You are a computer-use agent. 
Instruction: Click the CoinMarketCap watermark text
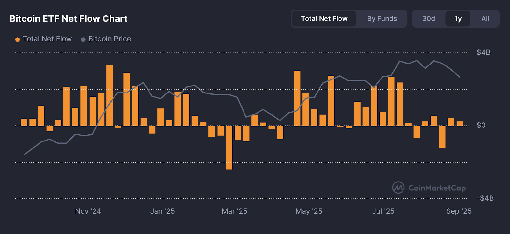437,188
